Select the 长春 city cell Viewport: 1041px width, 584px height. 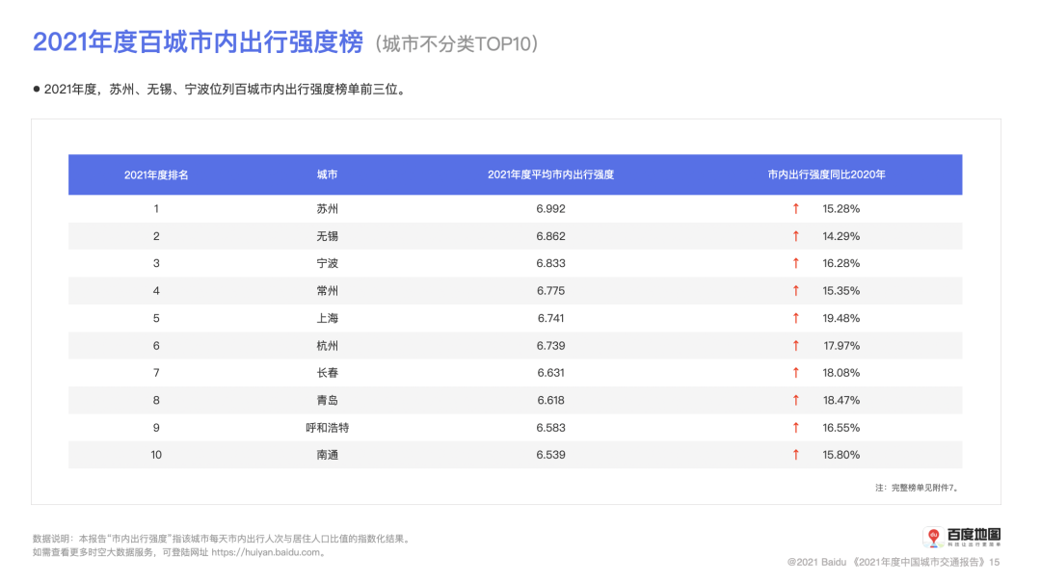328,373
